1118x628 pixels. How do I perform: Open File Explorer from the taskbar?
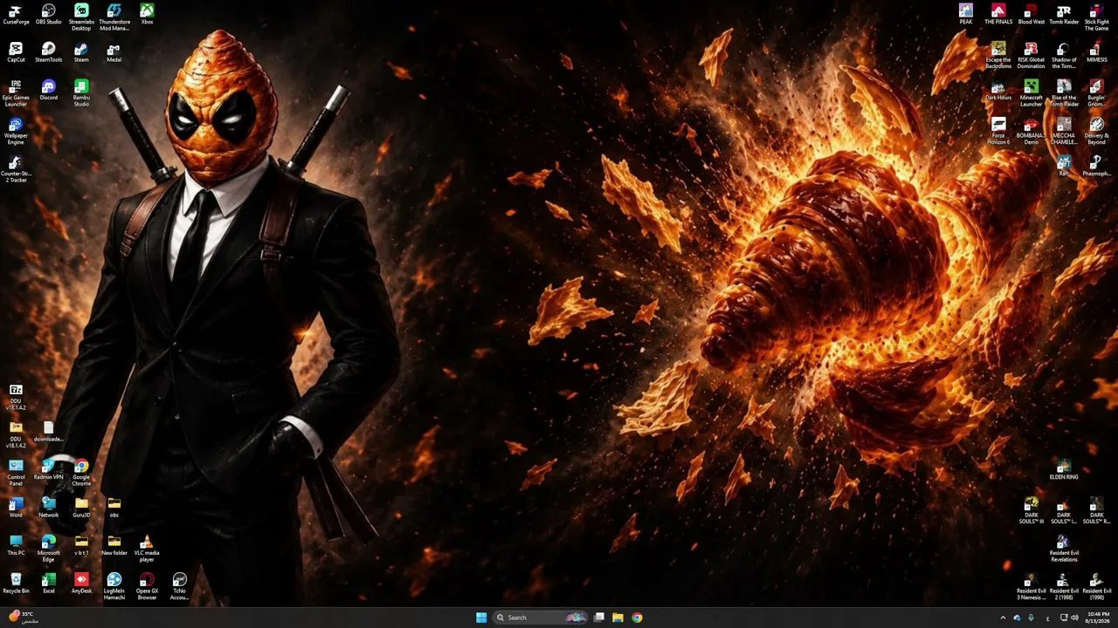618,618
